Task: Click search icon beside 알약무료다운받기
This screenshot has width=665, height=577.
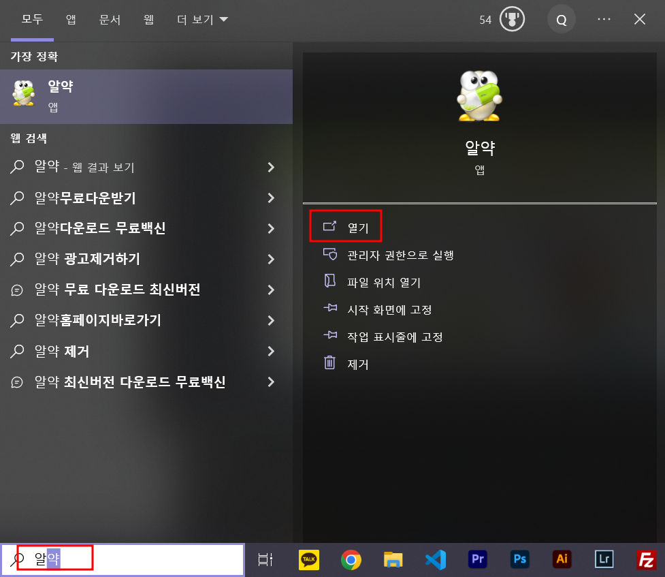Action: pos(17,198)
